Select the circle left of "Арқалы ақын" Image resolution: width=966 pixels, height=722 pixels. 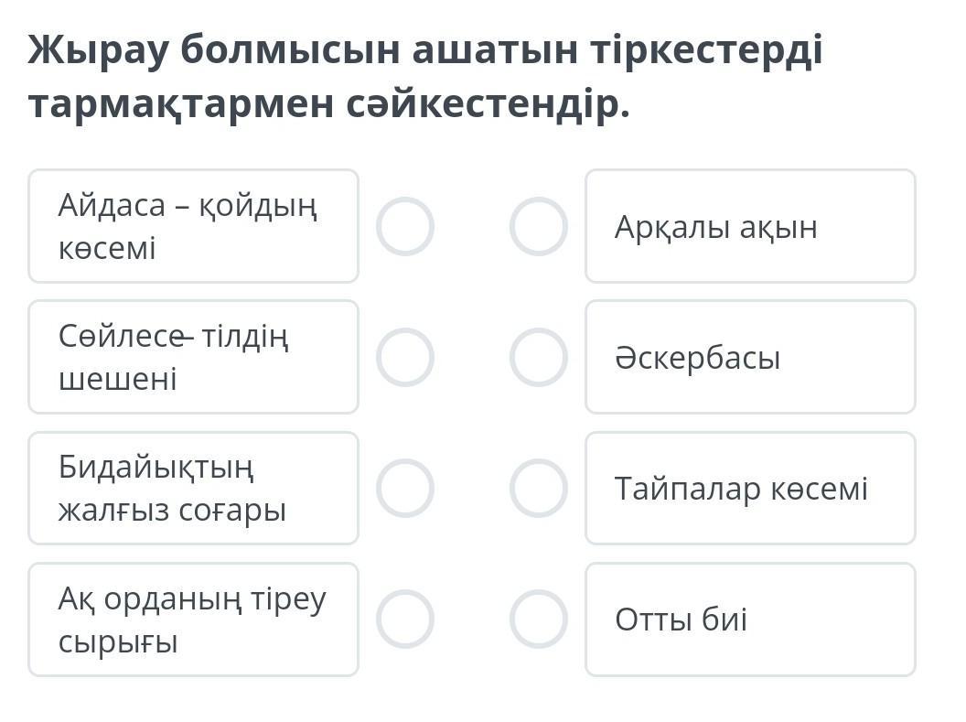click(538, 226)
